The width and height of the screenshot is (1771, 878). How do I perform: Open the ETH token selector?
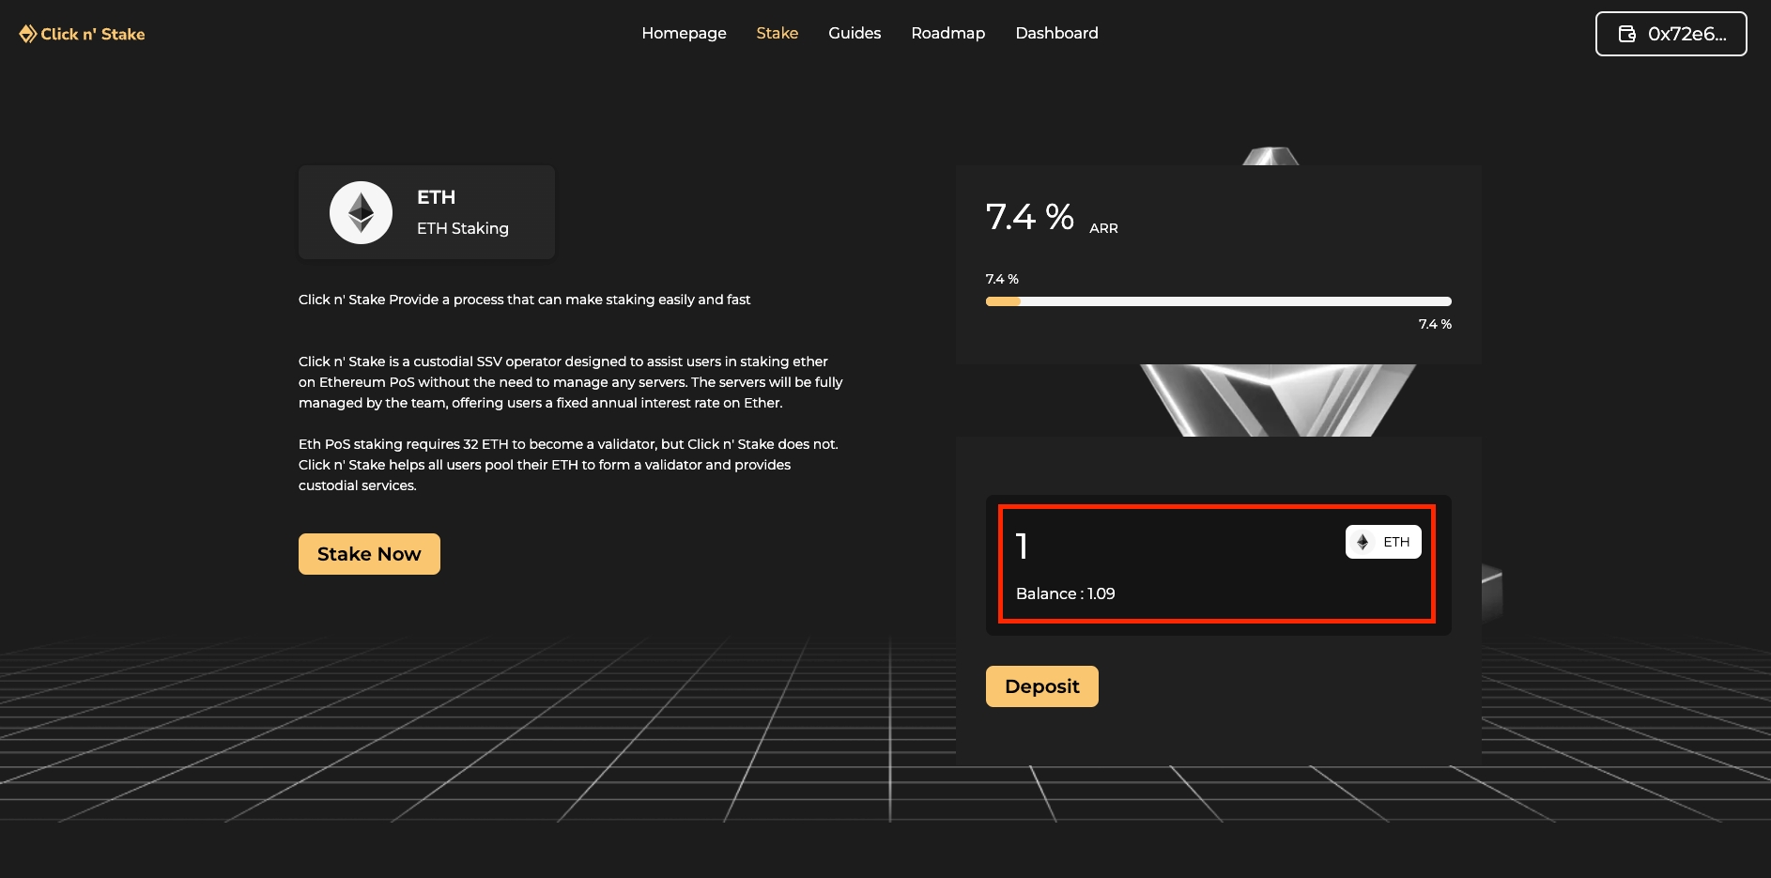(x=1383, y=542)
